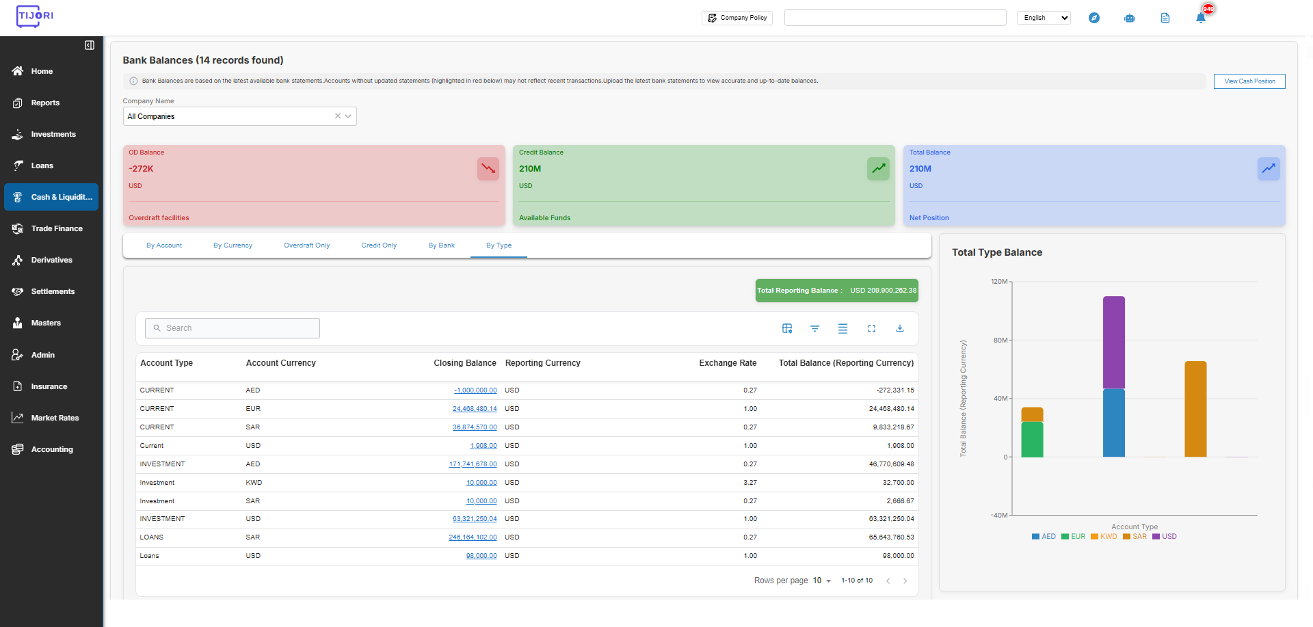Click the Credit Balance uptrend icon
Screen dimensions: 1313x627
tap(879, 168)
